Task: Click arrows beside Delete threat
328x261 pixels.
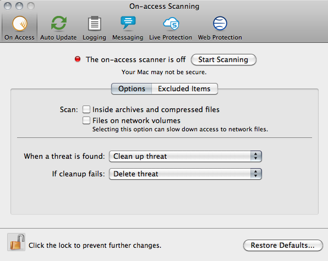Action: click(255, 174)
